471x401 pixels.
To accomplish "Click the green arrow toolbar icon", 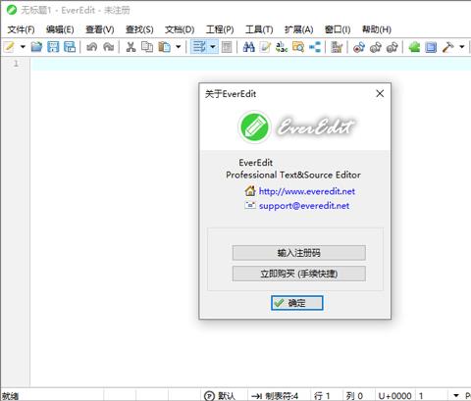I will (x=414, y=47).
